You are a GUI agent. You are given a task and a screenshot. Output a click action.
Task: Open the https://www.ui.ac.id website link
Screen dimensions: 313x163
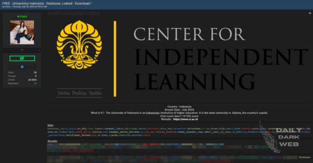tap(185, 119)
